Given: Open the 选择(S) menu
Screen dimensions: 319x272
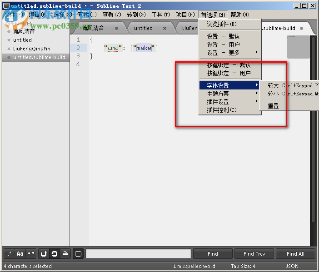Looking at the screenshot, I should click(x=63, y=15).
